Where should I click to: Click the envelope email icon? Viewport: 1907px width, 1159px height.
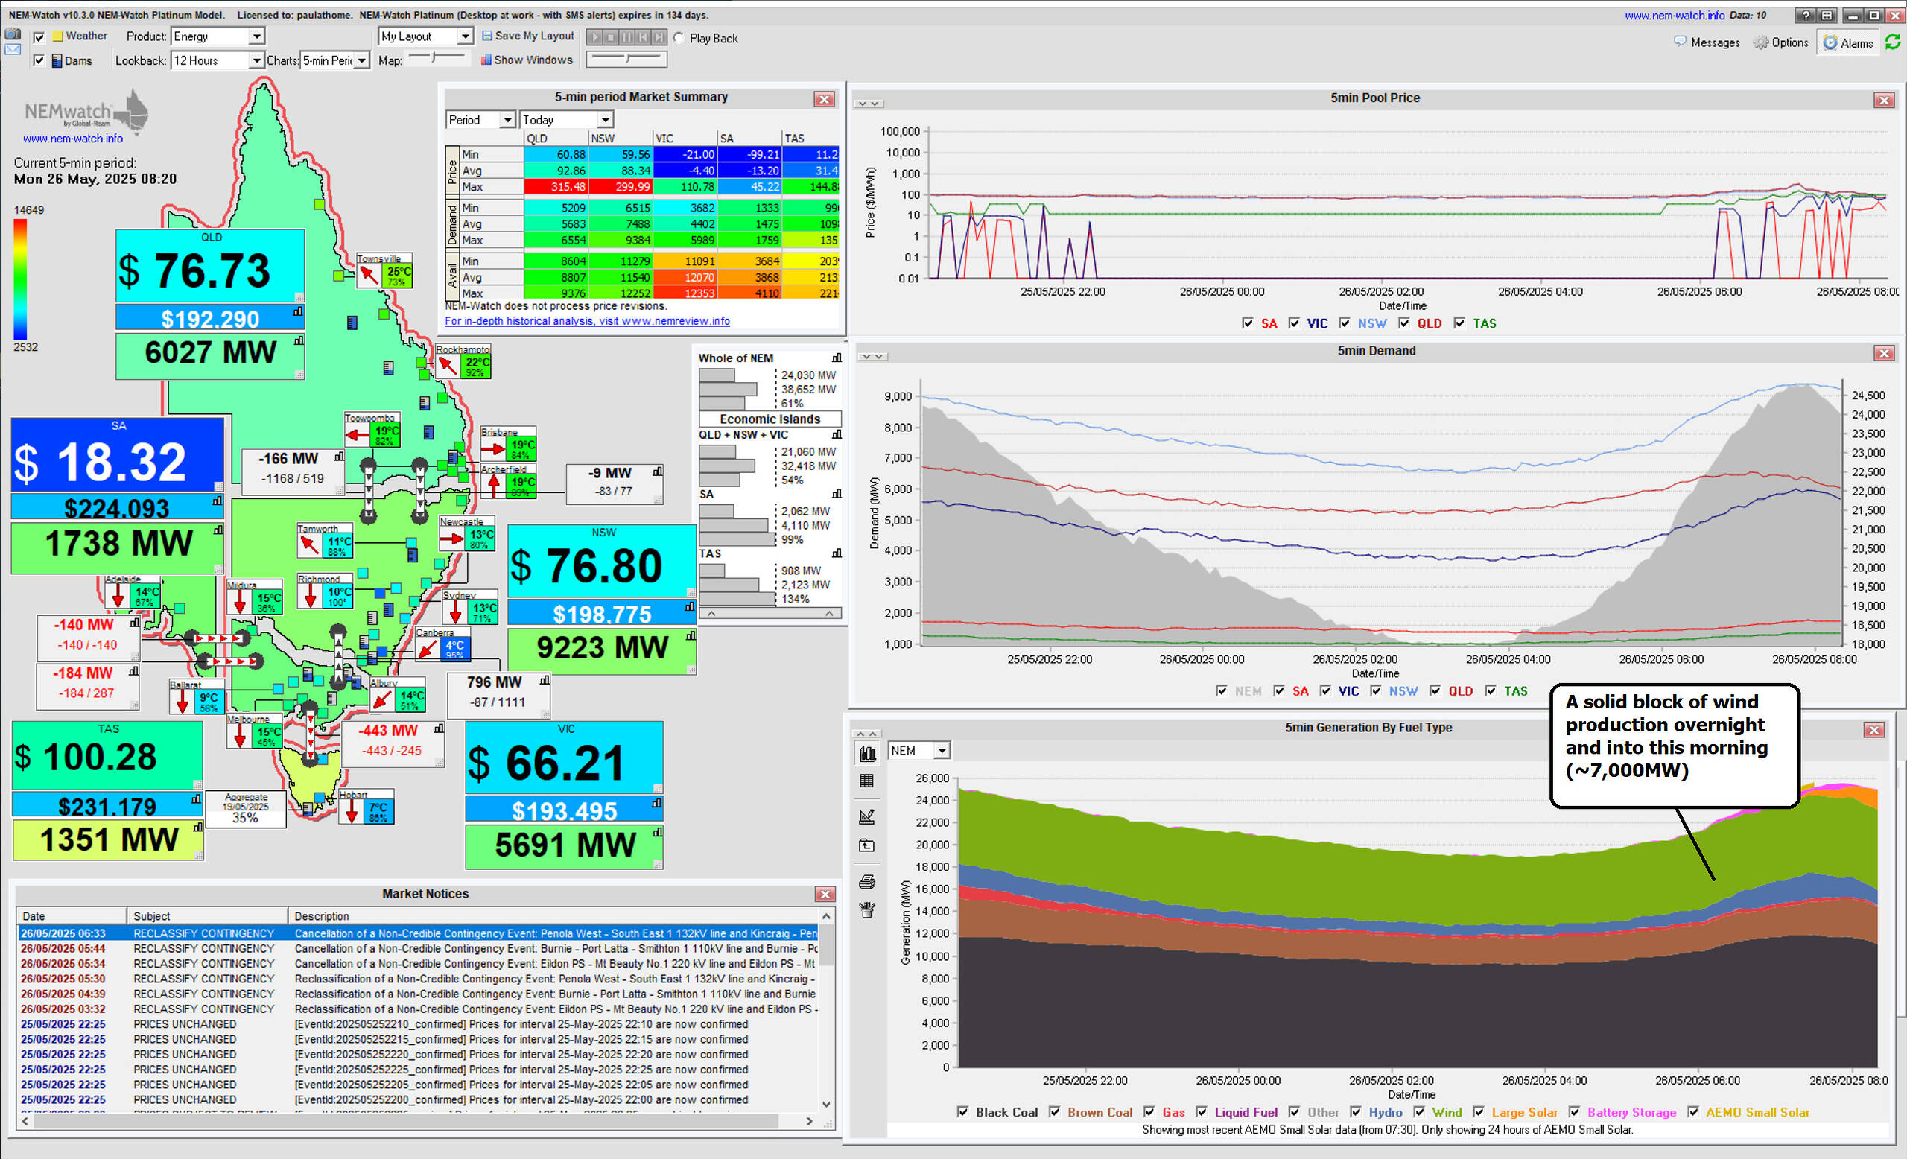click(x=13, y=49)
